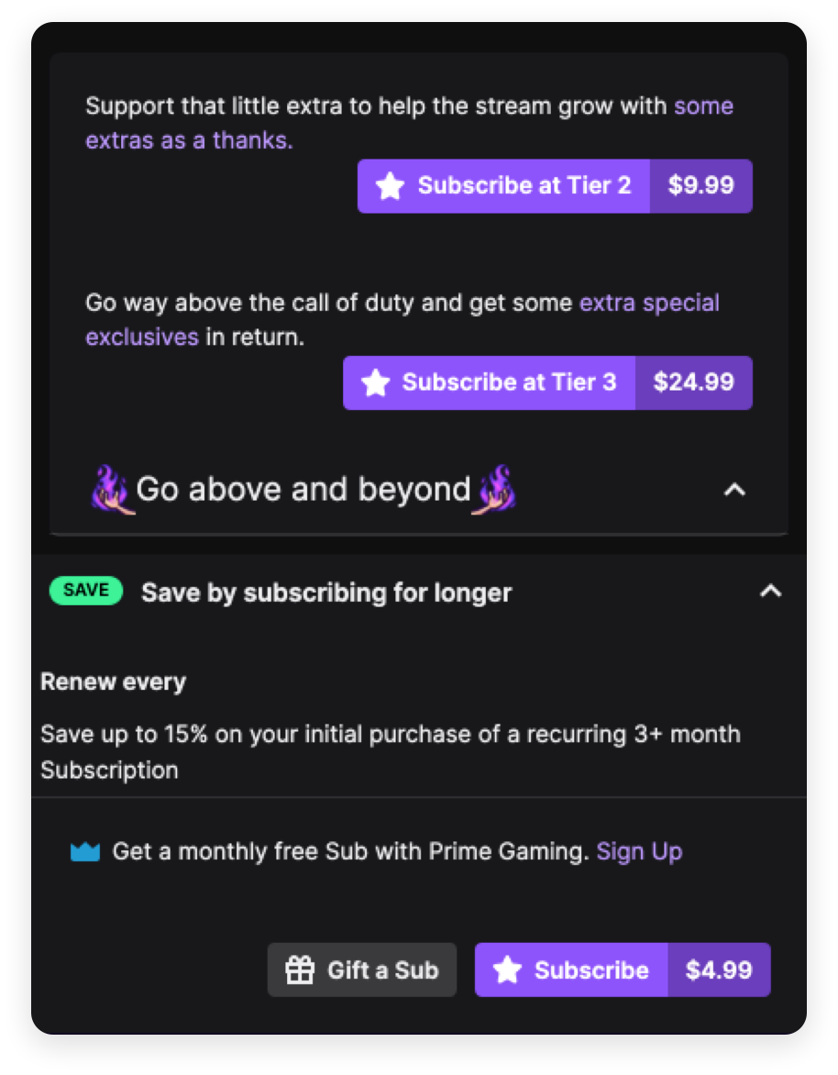Open the extra special exclusives link

[402, 319]
